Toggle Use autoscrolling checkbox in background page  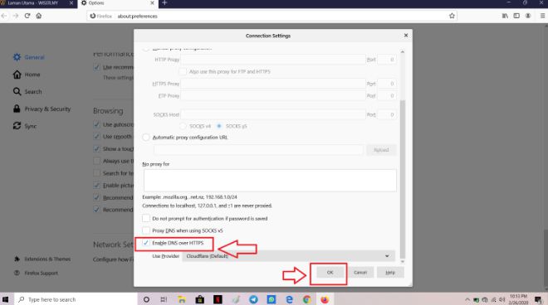(x=97, y=124)
